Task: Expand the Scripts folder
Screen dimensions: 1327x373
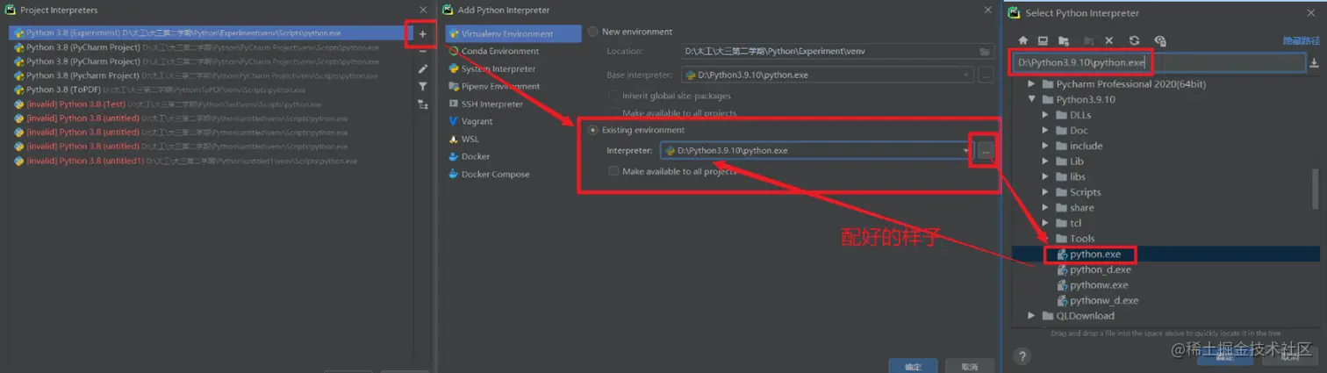Action: [1046, 192]
